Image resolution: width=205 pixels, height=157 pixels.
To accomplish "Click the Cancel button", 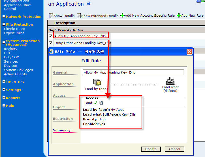I will click(x=174, y=149).
